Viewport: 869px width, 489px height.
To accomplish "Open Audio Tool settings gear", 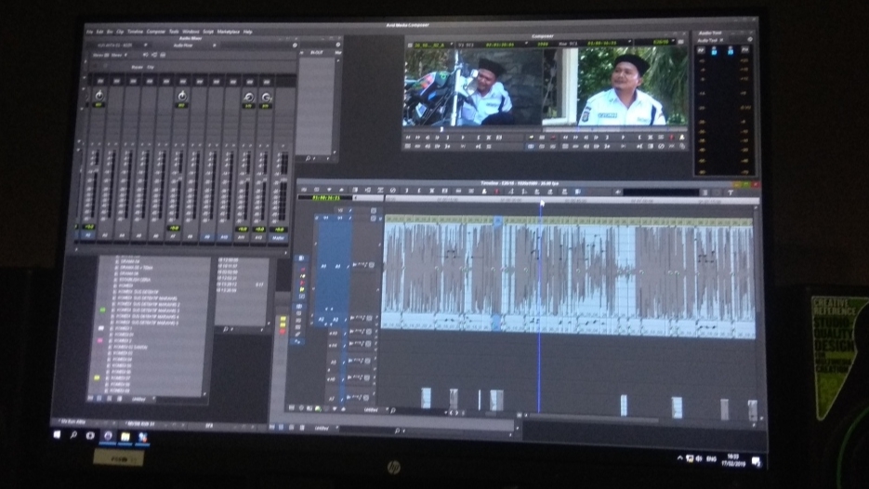I will click(750, 40).
